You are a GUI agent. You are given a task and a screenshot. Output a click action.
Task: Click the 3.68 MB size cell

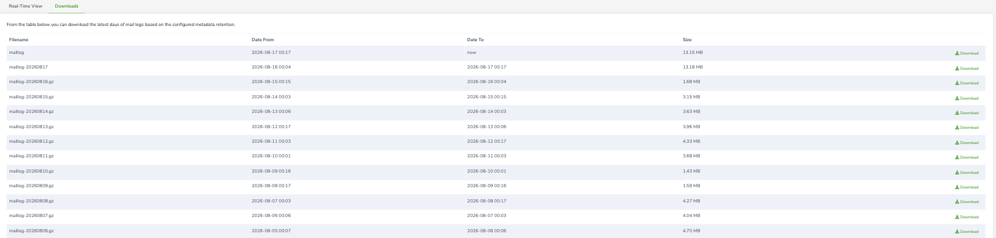(692, 156)
